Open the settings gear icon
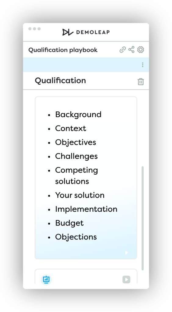172x312 pixels. point(141,50)
